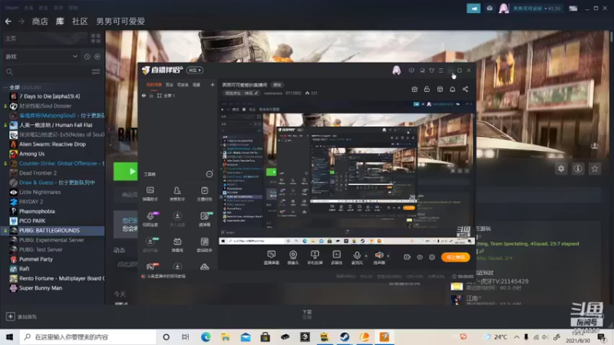The image size is (614, 345).
Task: Launch Steam Big Picture mode icon
Action: click(x=573, y=8)
